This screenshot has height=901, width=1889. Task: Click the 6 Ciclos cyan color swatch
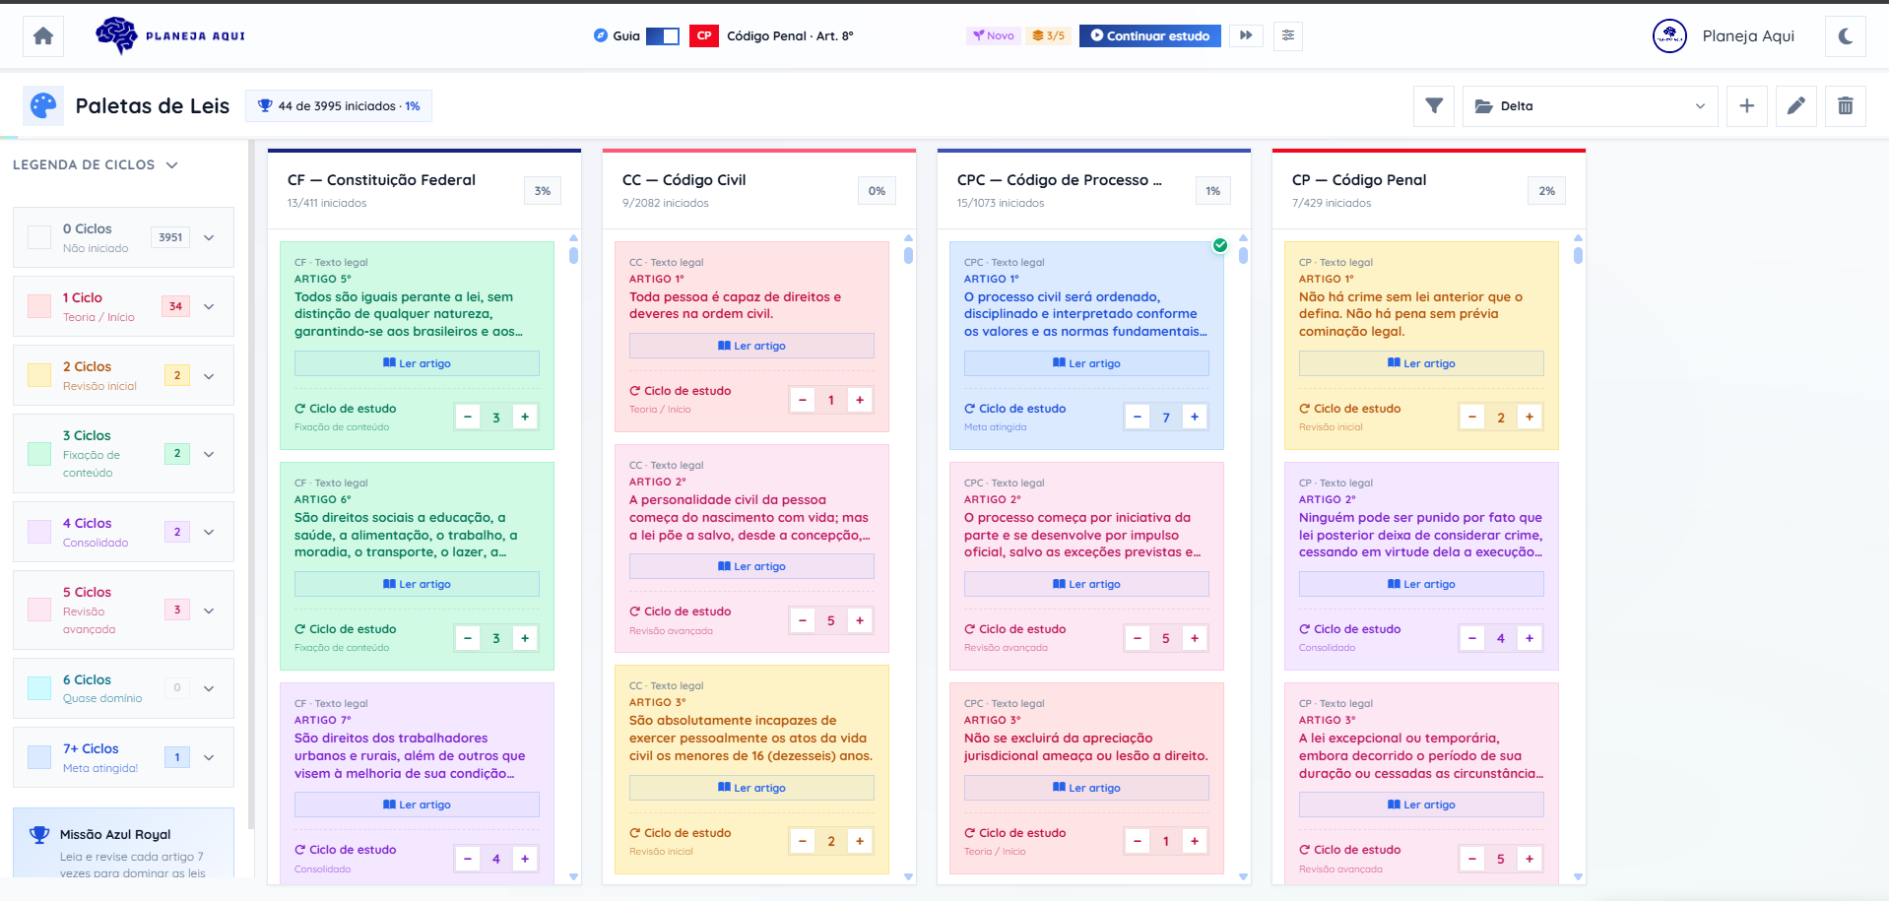point(39,688)
